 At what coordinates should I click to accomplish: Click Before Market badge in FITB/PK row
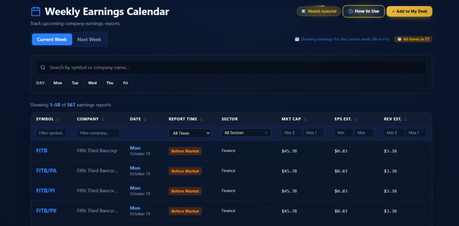click(185, 211)
